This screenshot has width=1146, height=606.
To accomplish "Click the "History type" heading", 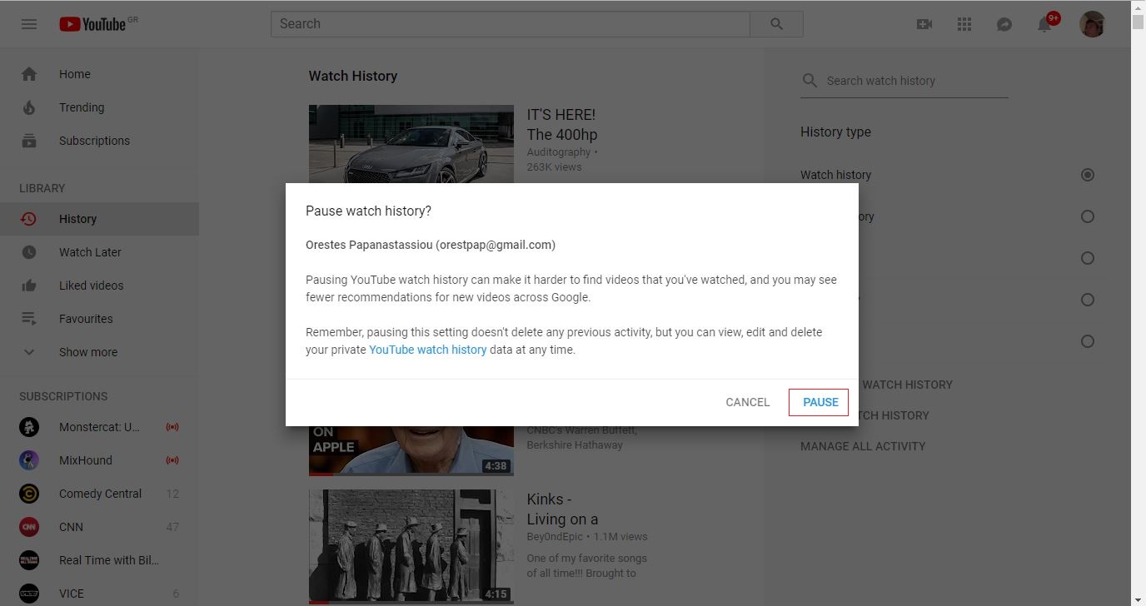I will pyautogui.click(x=835, y=132).
